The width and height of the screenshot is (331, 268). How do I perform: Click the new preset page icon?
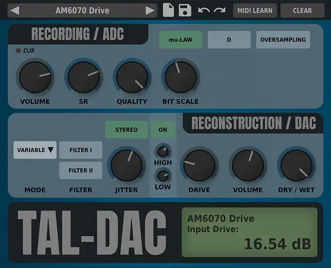click(169, 10)
